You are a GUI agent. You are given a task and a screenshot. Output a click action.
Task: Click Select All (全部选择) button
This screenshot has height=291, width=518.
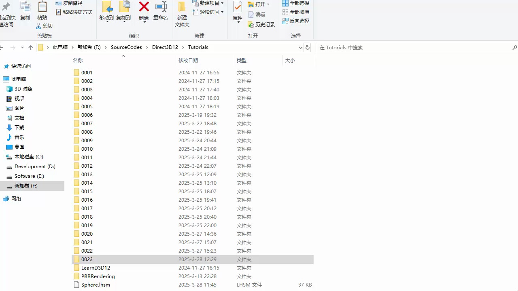pos(295,3)
